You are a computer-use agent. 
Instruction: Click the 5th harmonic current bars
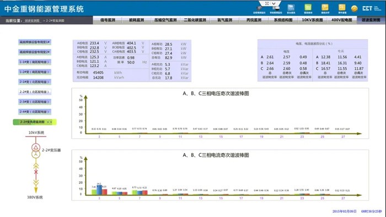click(x=120, y=193)
